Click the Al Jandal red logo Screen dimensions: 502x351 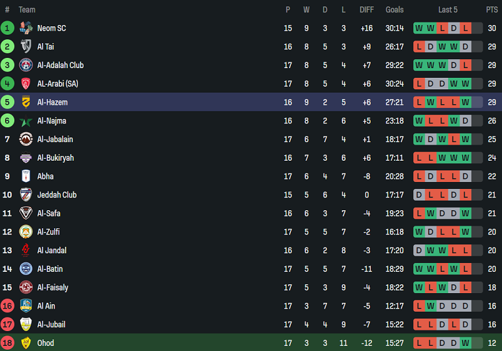26,250
